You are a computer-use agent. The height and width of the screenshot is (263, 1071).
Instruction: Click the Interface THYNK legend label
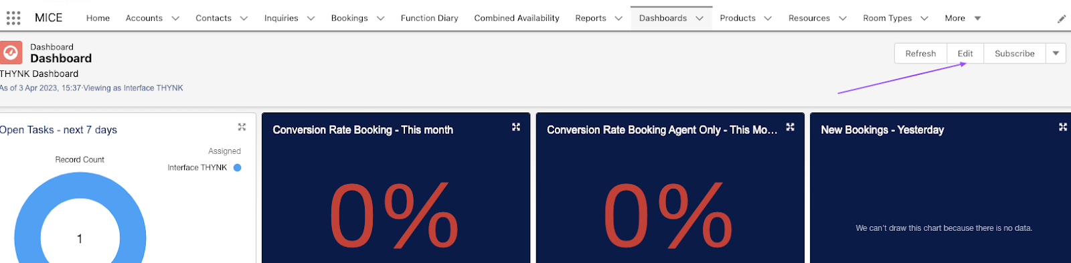tap(197, 168)
